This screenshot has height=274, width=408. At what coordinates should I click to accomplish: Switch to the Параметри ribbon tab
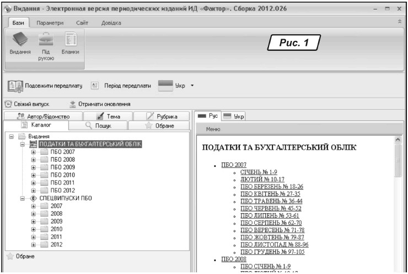point(50,23)
